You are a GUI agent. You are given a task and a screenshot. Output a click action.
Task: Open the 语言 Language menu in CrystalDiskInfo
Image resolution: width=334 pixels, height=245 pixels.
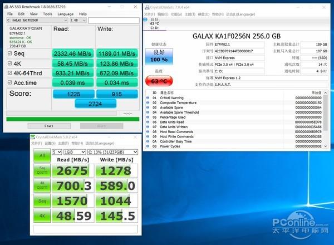click(240, 14)
